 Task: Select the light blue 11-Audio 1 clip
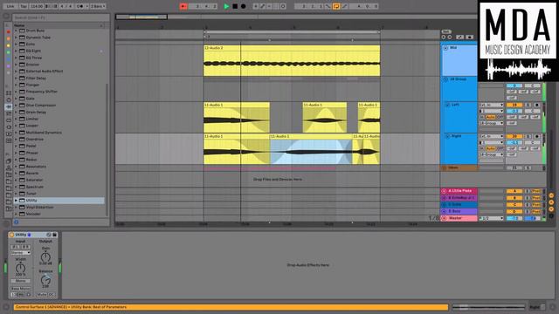tap(311, 149)
